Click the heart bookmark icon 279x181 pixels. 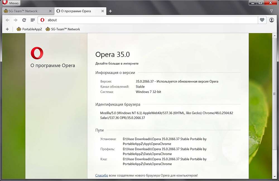(x=262, y=20)
